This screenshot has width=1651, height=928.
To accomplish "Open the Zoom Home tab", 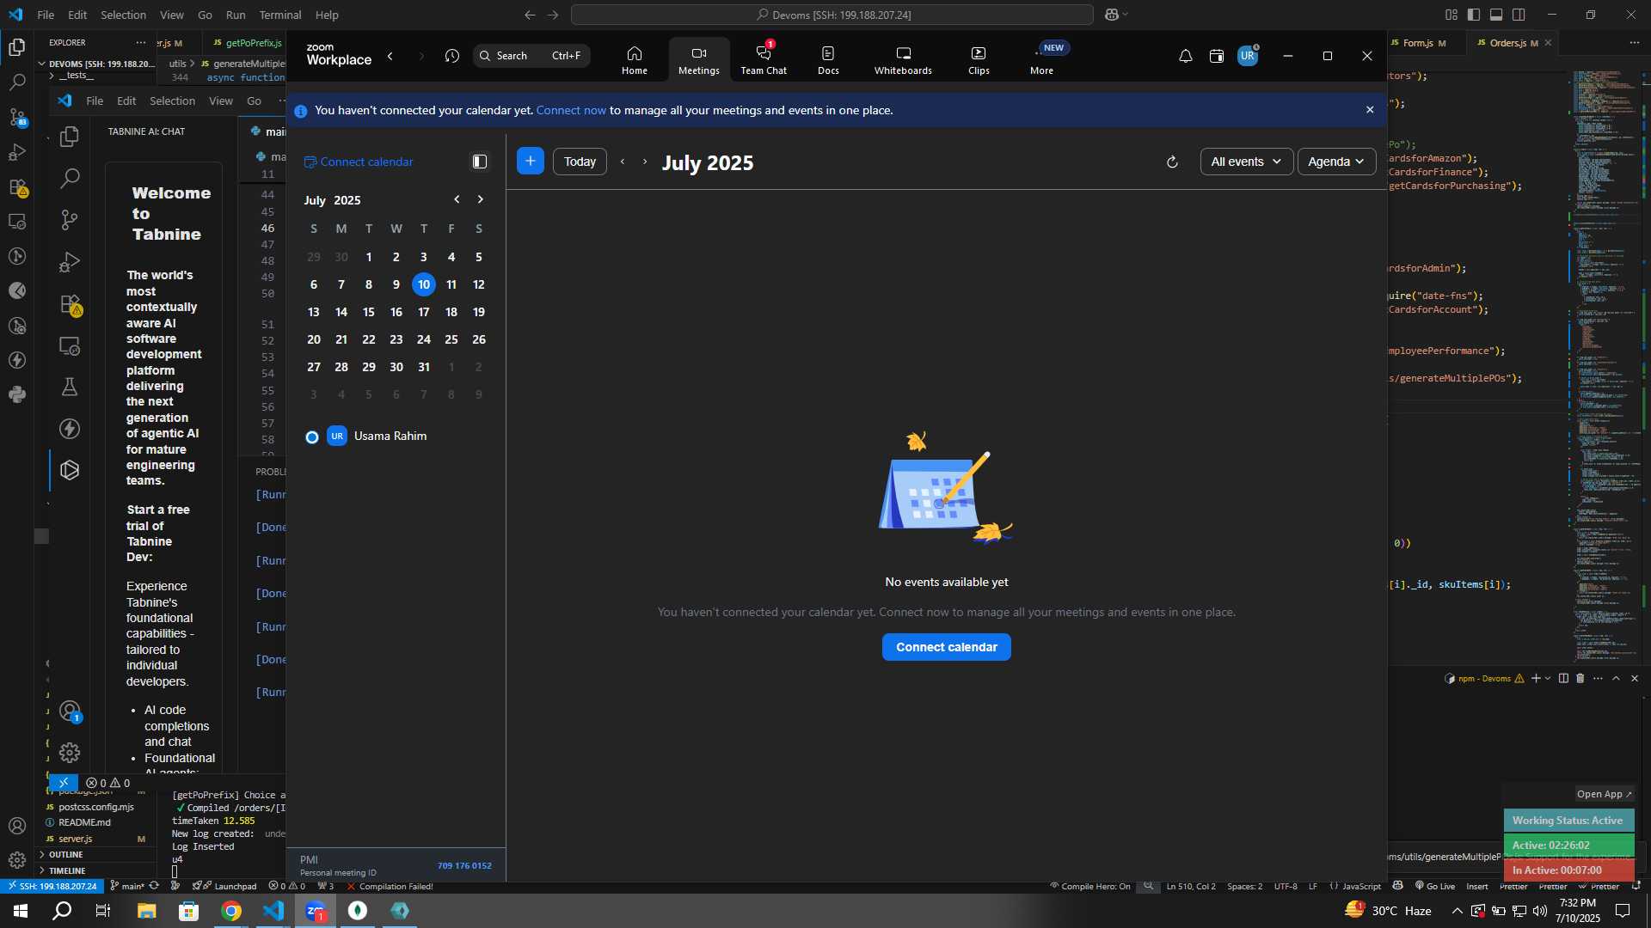I will 635,60.
